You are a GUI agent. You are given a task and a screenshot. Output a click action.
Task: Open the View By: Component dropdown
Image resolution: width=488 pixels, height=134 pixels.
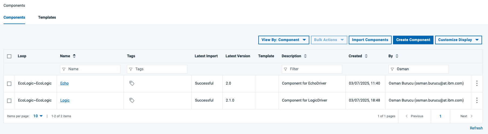pos(284,40)
